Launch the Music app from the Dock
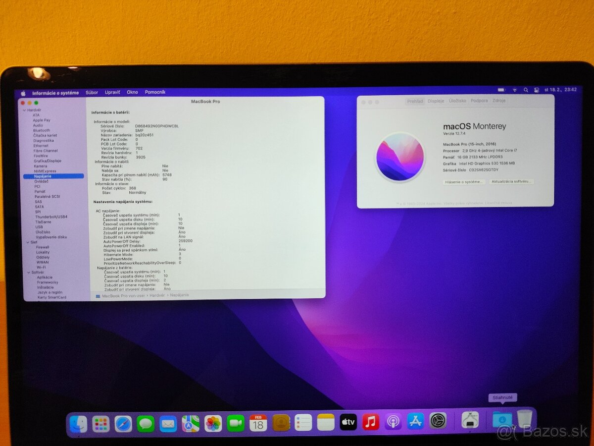Screen dimensions: 594x446 (370, 424)
